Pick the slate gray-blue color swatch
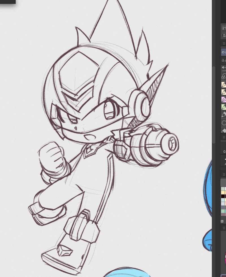The image size is (226, 277). 223,208
